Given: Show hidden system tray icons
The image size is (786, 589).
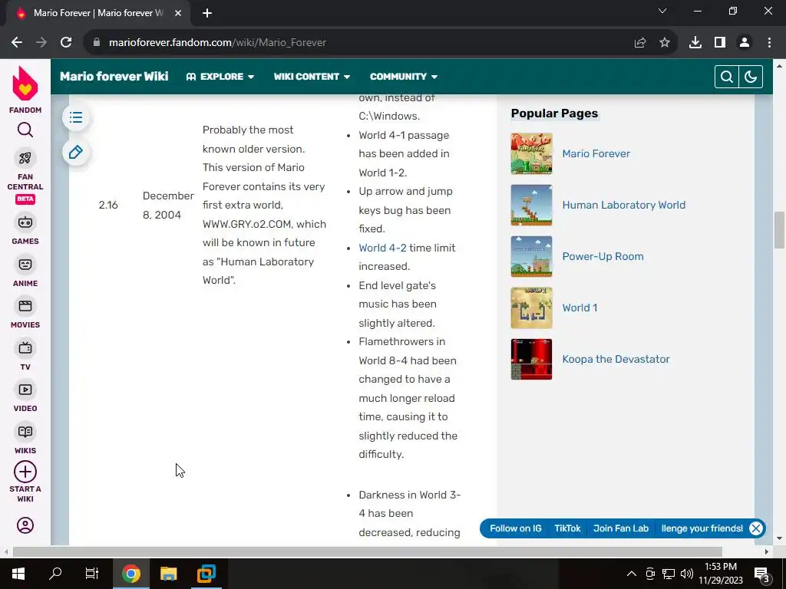Looking at the screenshot, I should (632, 574).
